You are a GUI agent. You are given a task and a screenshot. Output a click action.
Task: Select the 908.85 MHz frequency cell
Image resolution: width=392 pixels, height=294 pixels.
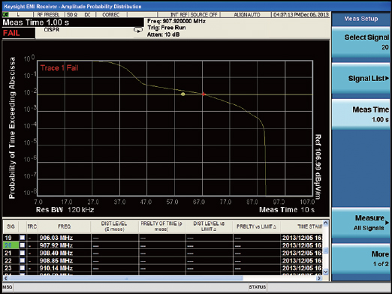[x=64, y=260]
